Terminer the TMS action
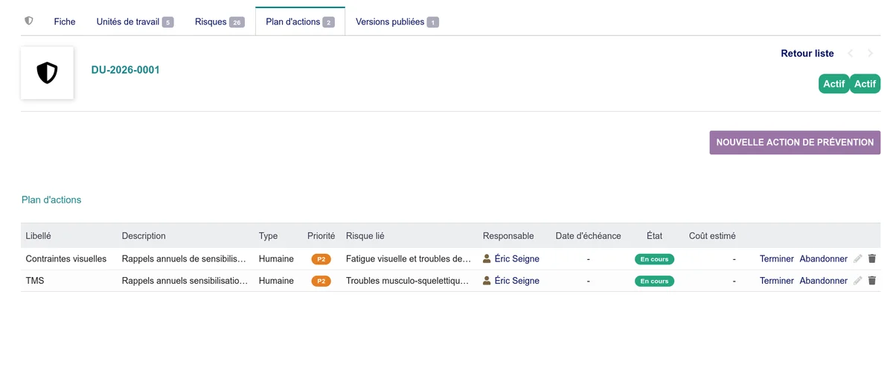Screen dimensions: 893x382 tap(777, 281)
